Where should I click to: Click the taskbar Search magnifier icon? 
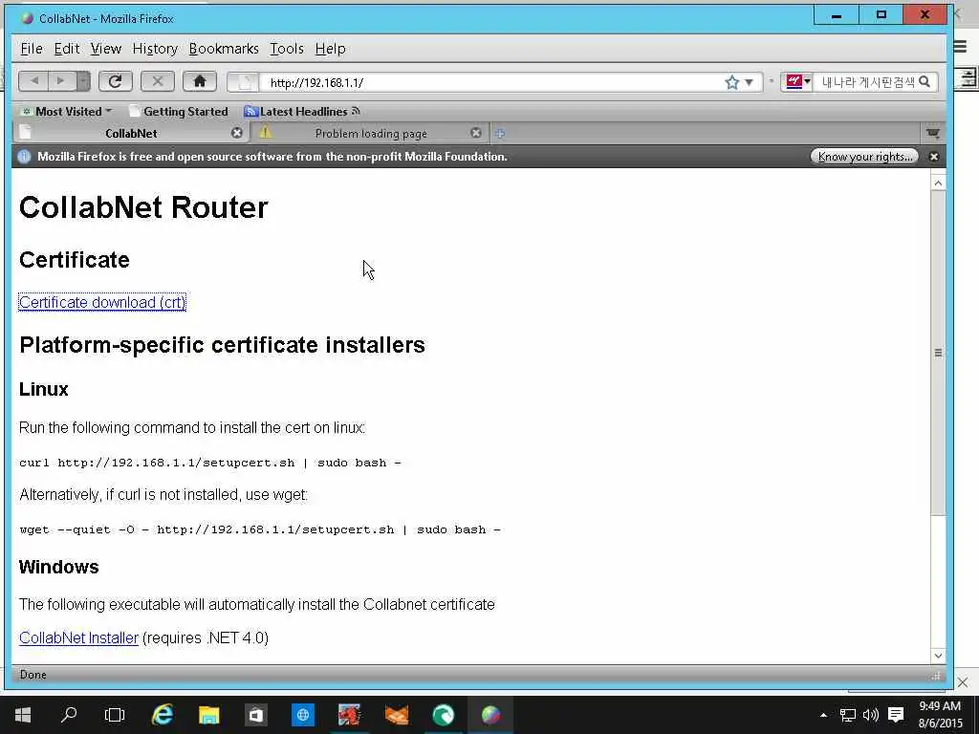tap(69, 715)
